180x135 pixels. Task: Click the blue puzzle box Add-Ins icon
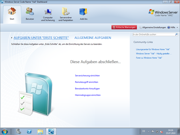pos(84,12)
